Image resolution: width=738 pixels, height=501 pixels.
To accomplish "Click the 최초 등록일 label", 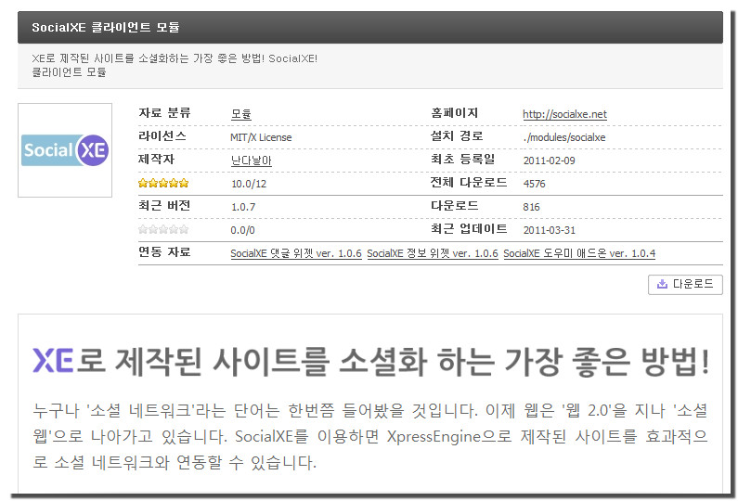I will (463, 159).
